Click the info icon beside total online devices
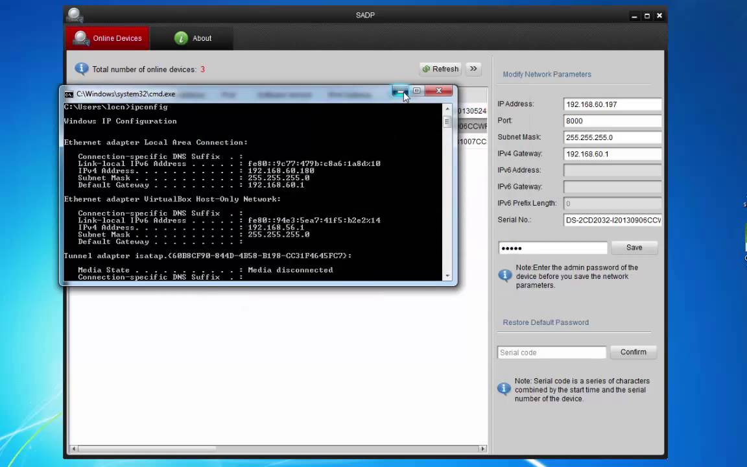Viewport: 747px width, 467px height. coord(82,69)
